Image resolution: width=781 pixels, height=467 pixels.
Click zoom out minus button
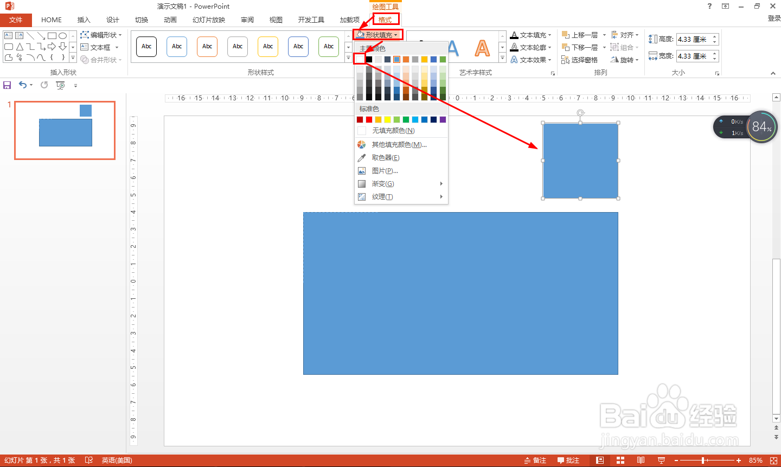coord(676,460)
